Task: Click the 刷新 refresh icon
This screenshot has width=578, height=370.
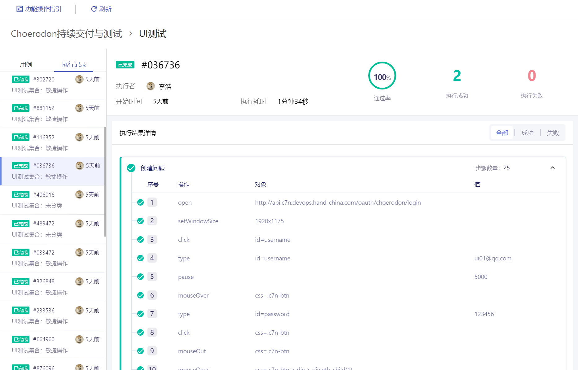Action: (94, 9)
